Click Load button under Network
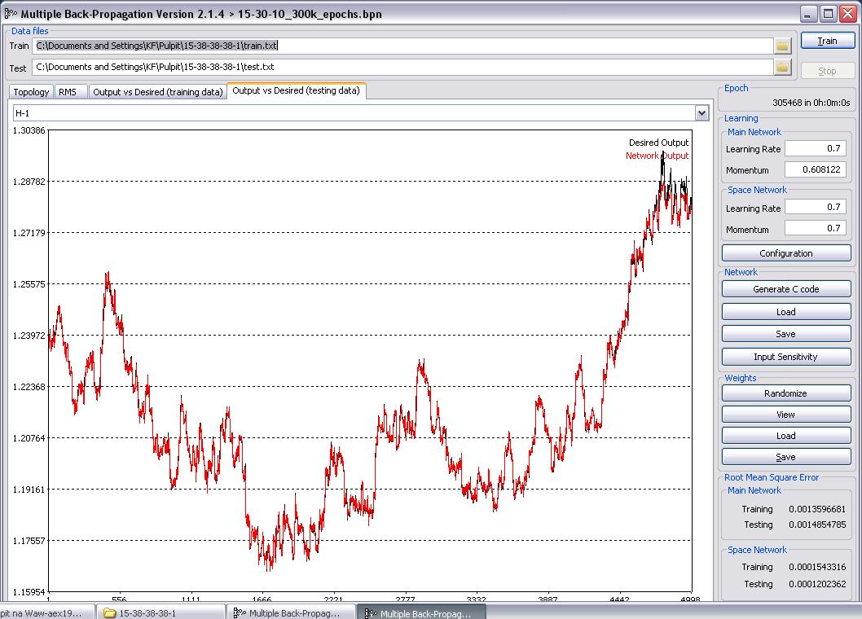Image resolution: width=862 pixels, height=619 pixels. coord(786,312)
